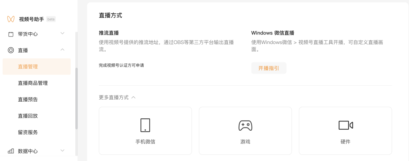The width and height of the screenshot is (409, 161).
Task: Expand the 数据中心 menu chevron
Action: coord(62,150)
